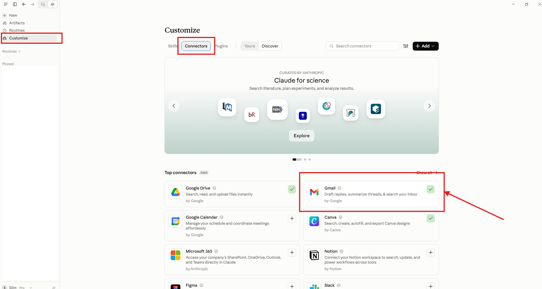This screenshot has height=289, width=542.
Task: Click the dark blue square carousel icon
Action: tap(303, 116)
